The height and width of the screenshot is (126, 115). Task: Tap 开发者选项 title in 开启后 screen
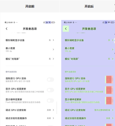89,29
